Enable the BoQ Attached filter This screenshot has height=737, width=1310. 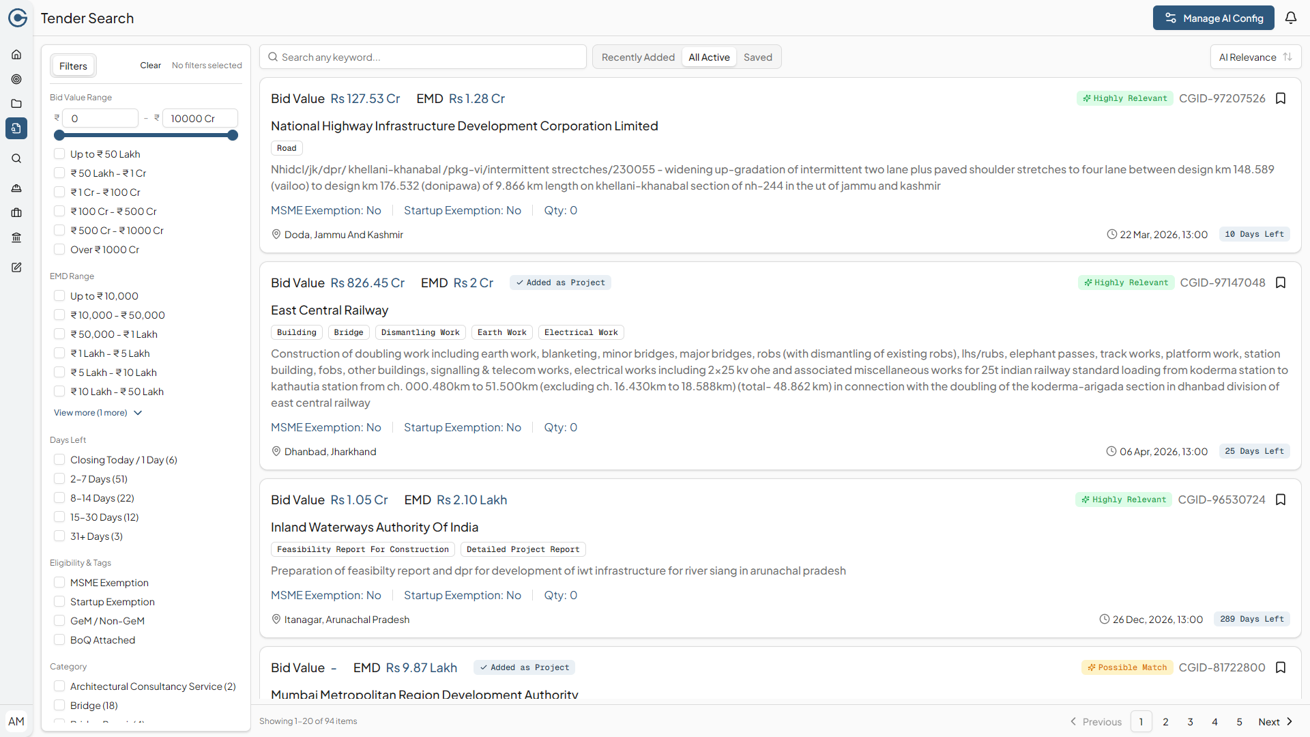pos(59,640)
